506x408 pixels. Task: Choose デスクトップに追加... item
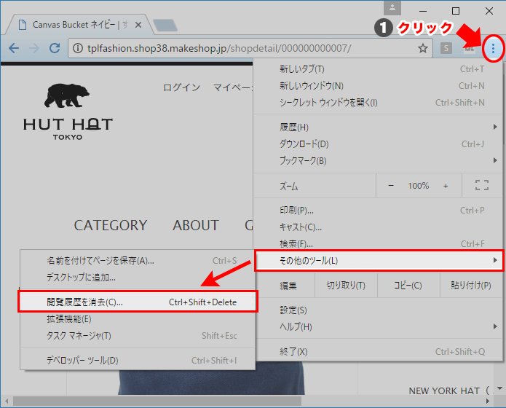(x=138, y=277)
